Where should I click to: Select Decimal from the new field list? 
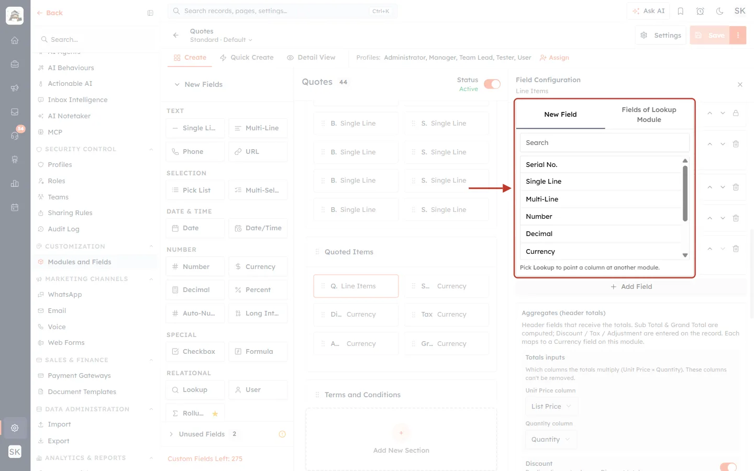pyautogui.click(x=601, y=234)
